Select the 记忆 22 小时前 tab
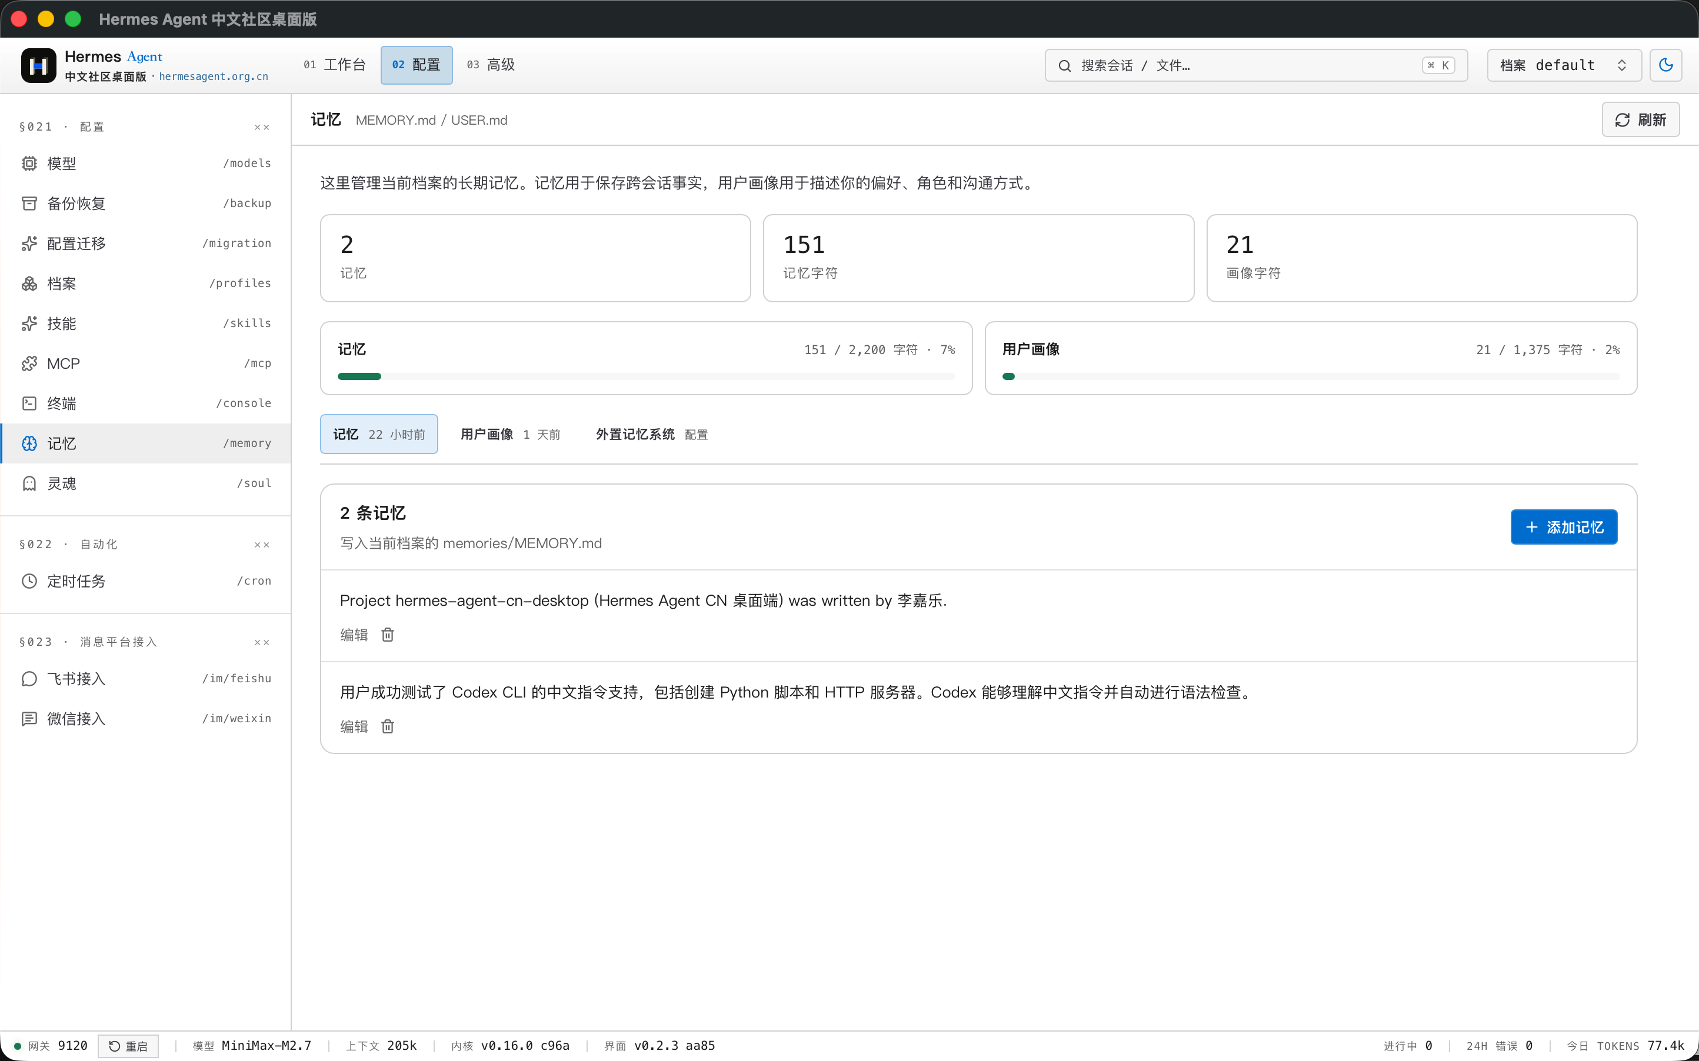This screenshot has height=1061, width=1699. pyautogui.click(x=379, y=435)
